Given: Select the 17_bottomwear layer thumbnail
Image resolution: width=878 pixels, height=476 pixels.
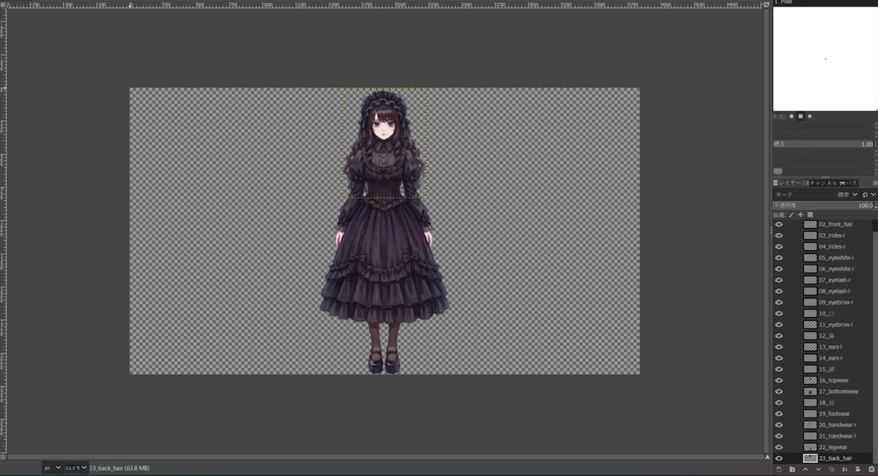Looking at the screenshot, I should pos(810,391).
